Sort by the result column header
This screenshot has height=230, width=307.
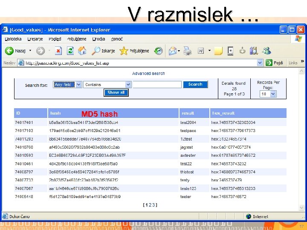(x=188, y=113)
